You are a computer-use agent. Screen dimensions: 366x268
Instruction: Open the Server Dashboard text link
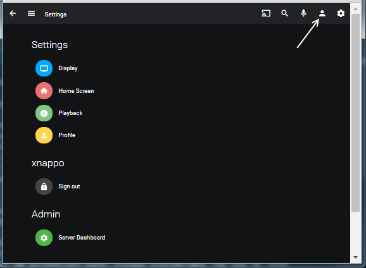(x=82, y=238)
